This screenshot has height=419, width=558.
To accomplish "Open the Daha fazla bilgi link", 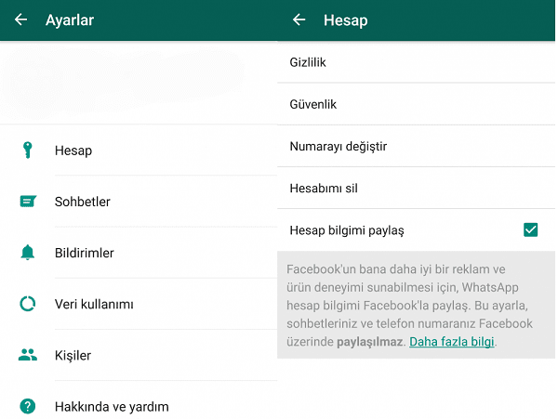I will tap(452, 342).
